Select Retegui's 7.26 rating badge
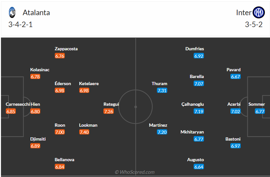 (x=109, y=111)
